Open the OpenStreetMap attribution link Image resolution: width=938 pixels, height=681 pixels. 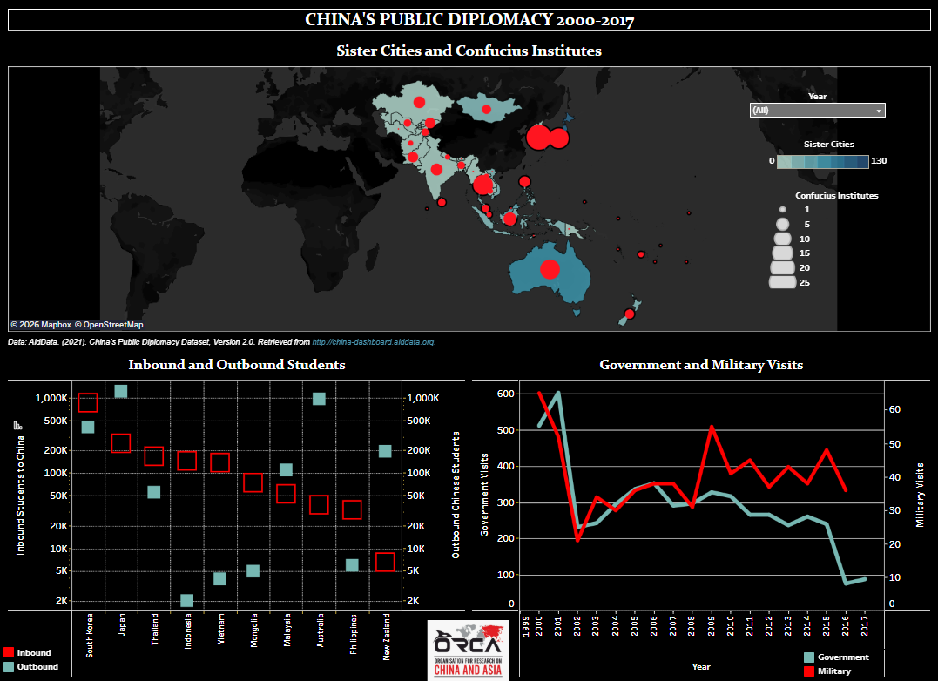[112, 324]
